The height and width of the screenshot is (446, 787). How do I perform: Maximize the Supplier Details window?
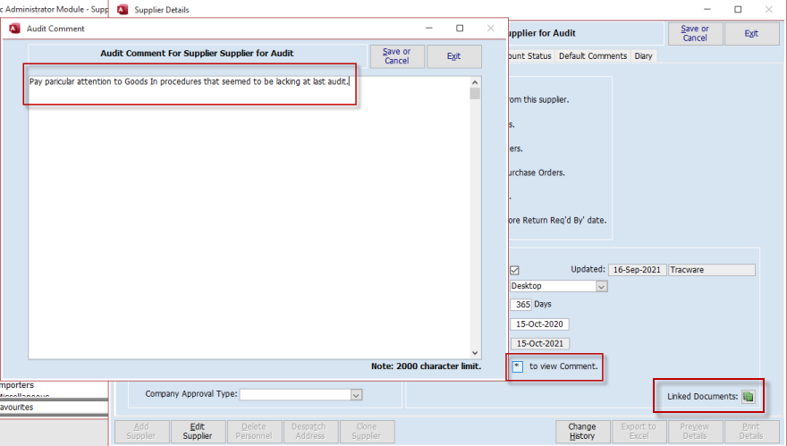pyautogui.click(x=738, y=10)
